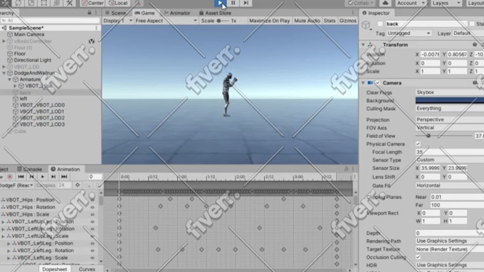Open the Layers dropdown

tap(446, 3)
